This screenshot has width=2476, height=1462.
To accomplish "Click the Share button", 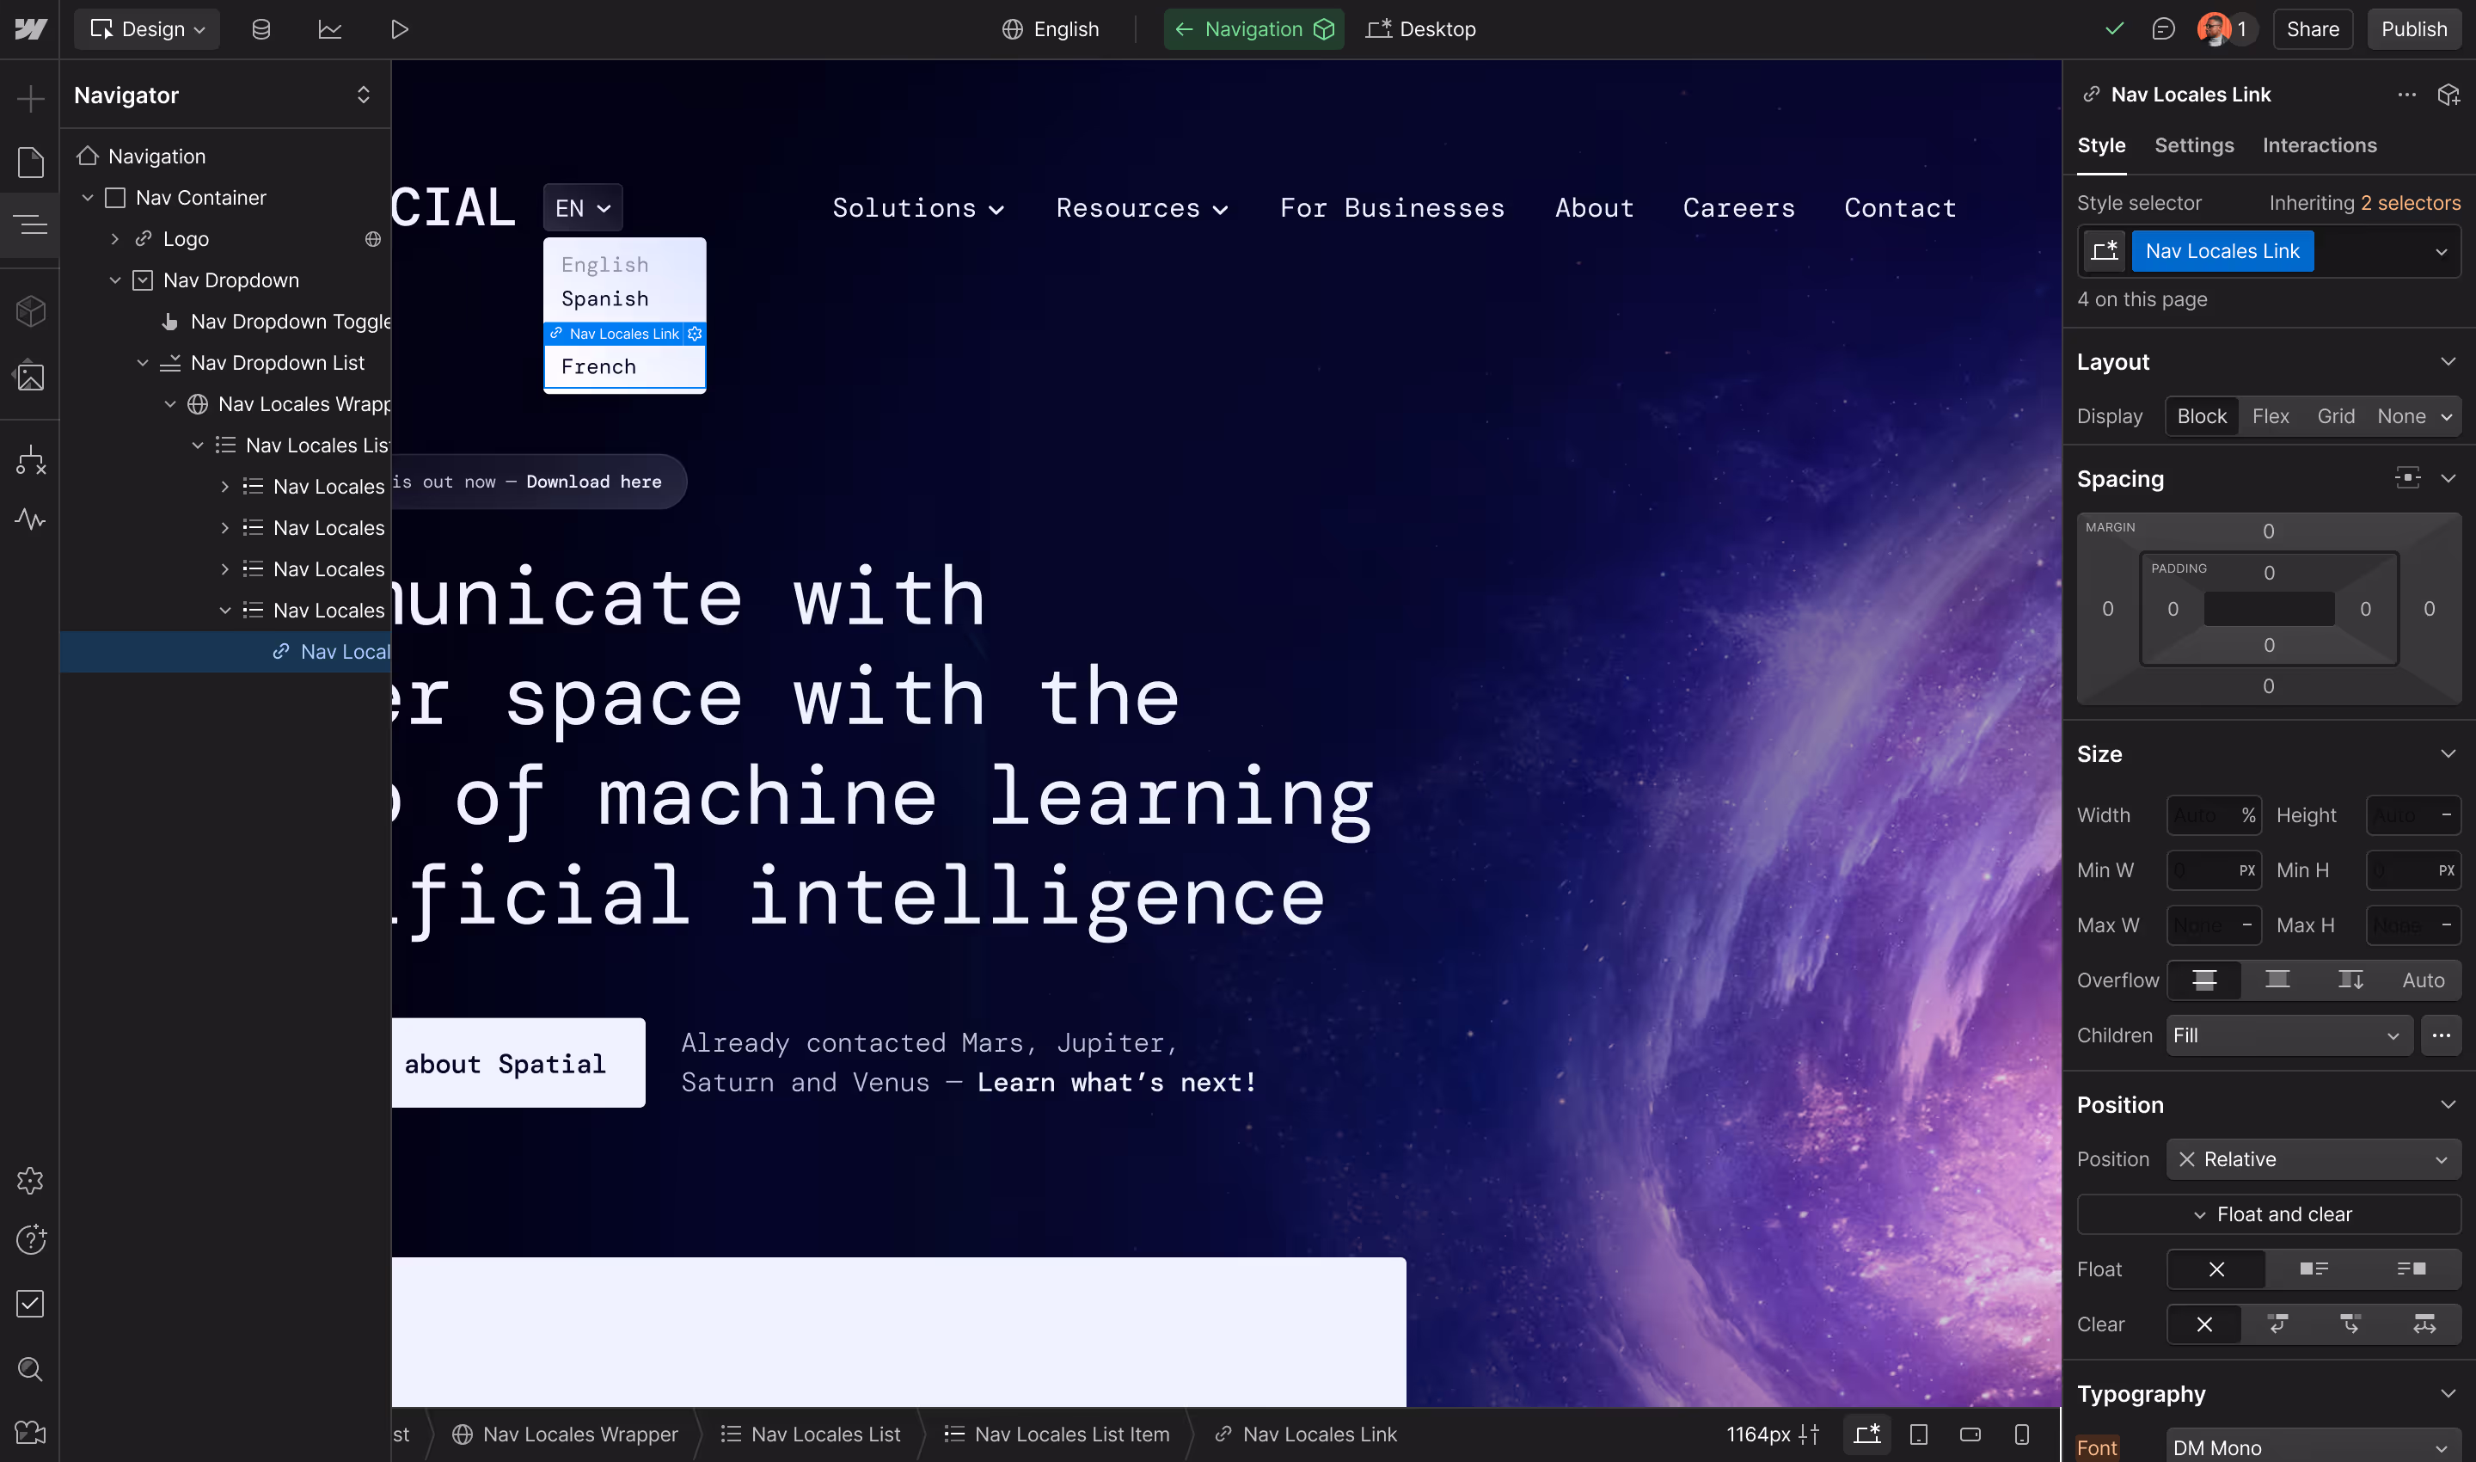I will click(x=2312, y=29).
